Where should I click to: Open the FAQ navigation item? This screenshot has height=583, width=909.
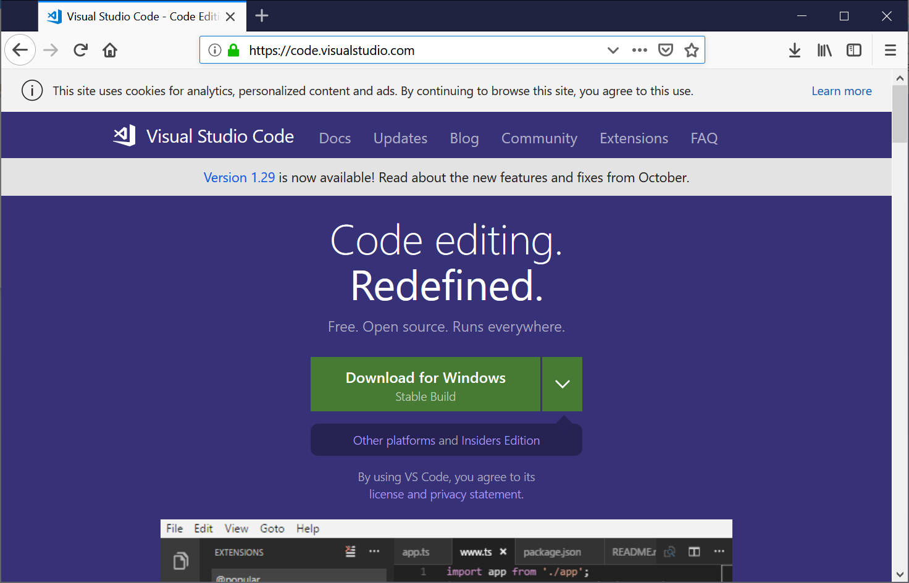(704, 138)
